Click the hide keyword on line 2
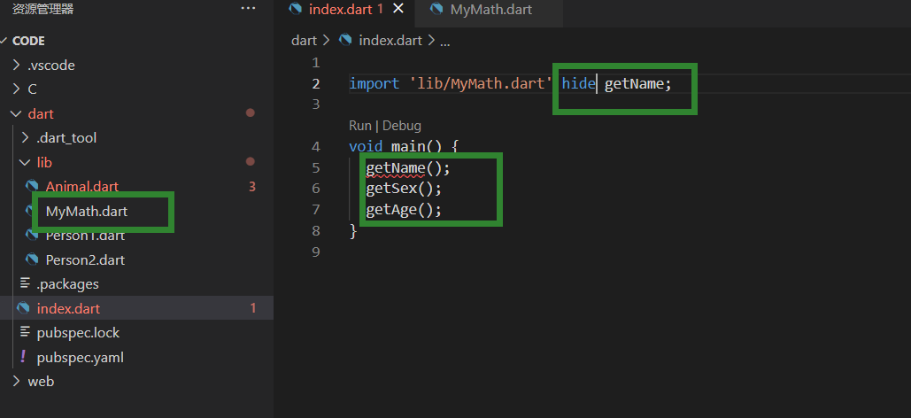This screenshot has height=418, width=911. [579, 84]
